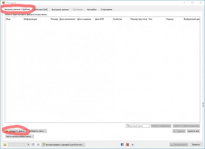This screenshot has width=205, height=149.
Task: Click the Google+ icon in bottom bar
Action: point(127,144)
